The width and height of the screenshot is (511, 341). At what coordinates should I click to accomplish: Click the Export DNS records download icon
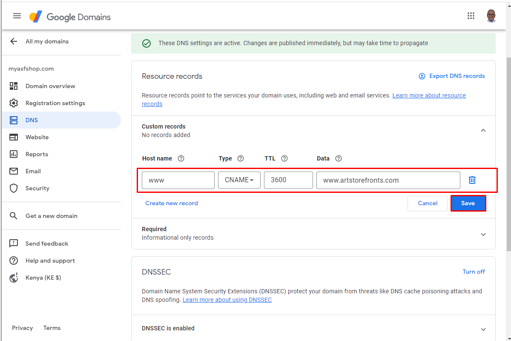pyautogui.click(x=422, y=76)
